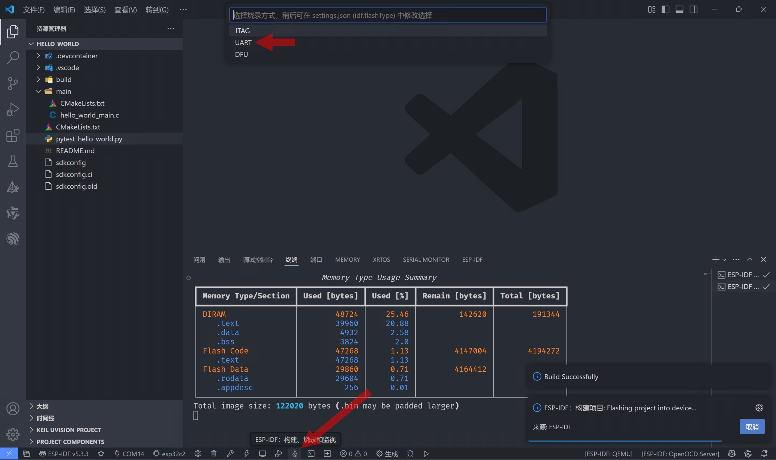Click the flash type search input field
Image resolution: width=776 pixels, height=460 pixels.
[x=387, y=15]
